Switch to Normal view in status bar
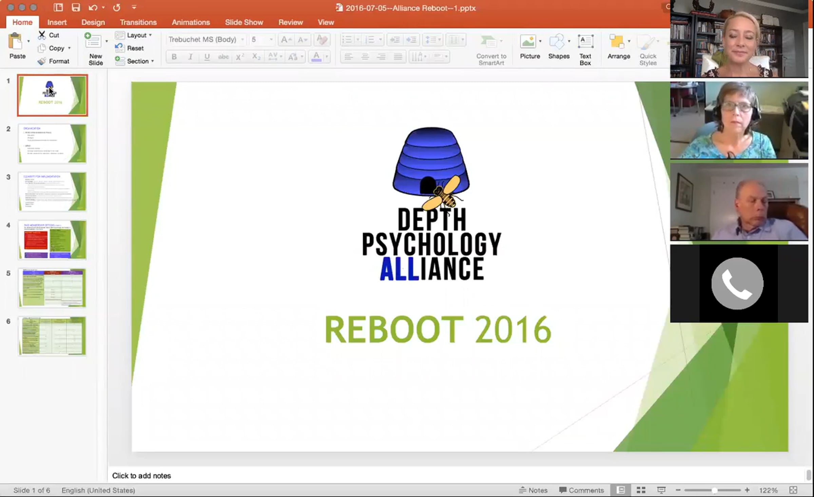This screenshot has width=814, height=497. tap(621, 490)
